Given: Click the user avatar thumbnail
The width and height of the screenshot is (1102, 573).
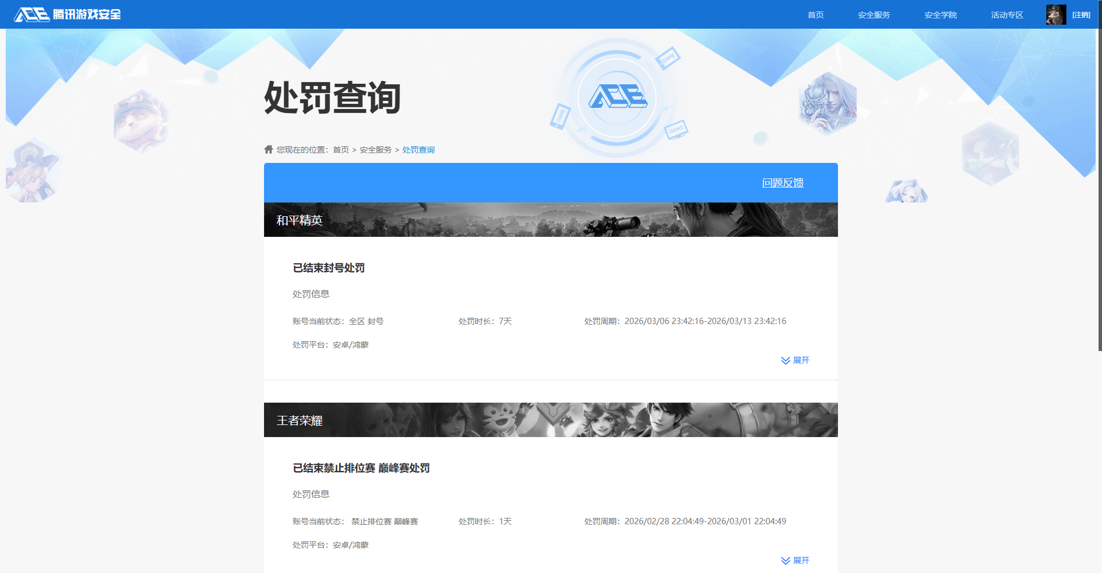Looking at the screenshot, I should [x=1056, y=14].
